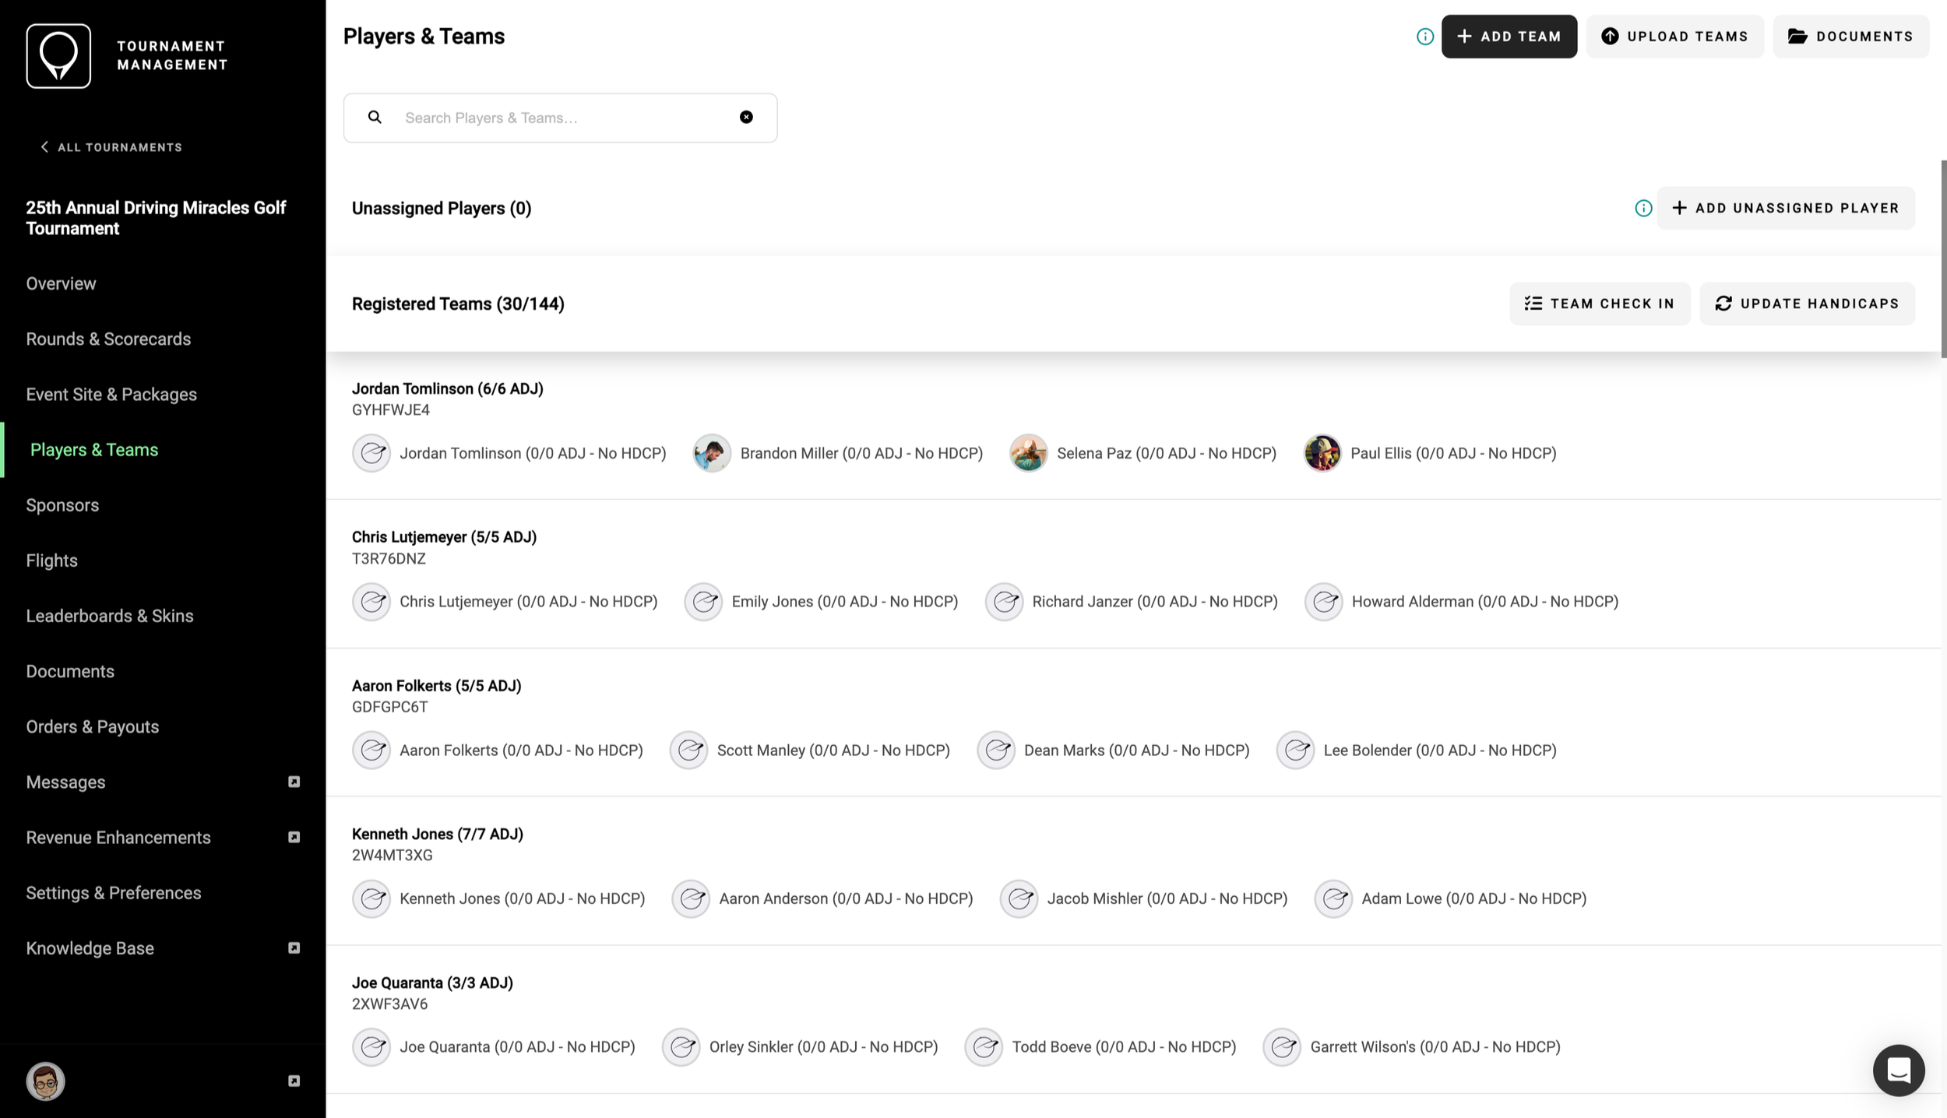The width and height of the screenshot is (1947, 1118).
Task: Click Brandon Miller's profile photo
Action: [711, 453]
